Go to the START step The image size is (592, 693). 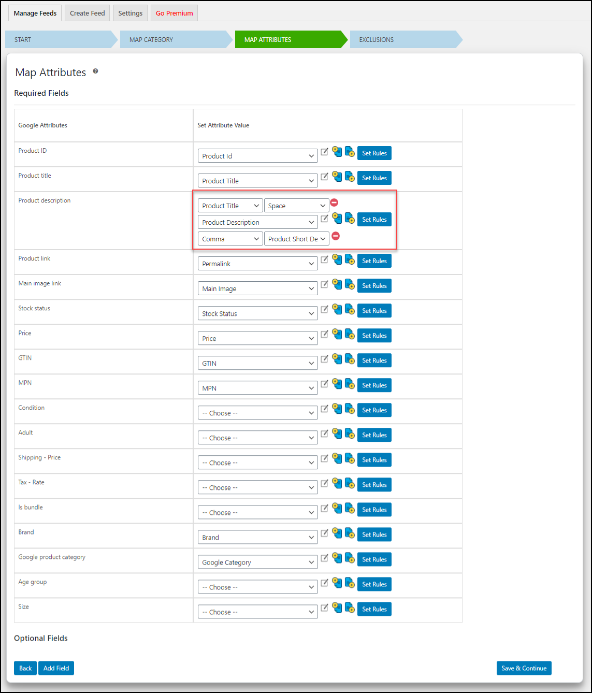(61, 39)
